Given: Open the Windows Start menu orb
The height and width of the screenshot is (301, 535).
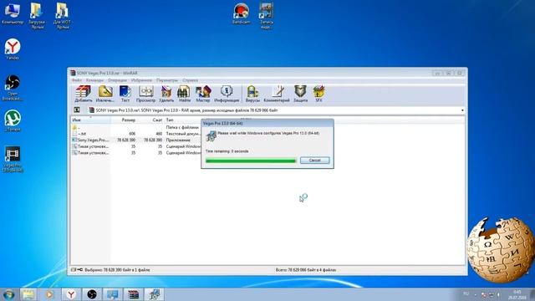Looking at the screenshot, I should point(8,294).
